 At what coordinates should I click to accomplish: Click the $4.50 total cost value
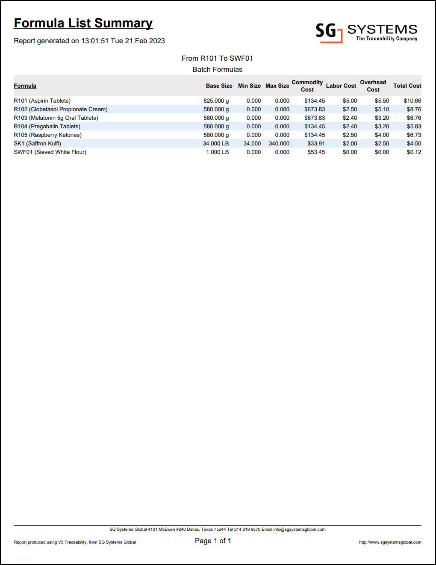[x=414, y=143]
